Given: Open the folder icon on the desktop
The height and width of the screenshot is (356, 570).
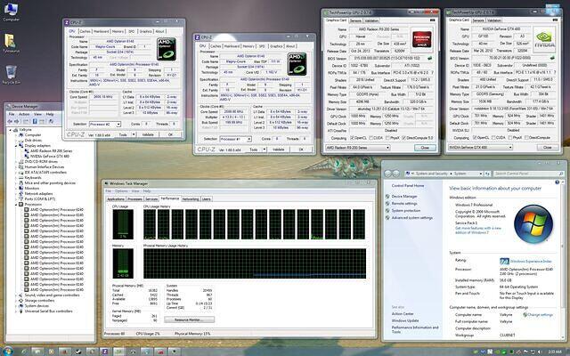Looking at the screenshot, I should 12,43.
